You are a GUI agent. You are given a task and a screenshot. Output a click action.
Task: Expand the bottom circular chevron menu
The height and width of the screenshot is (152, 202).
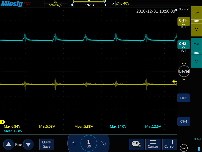[x=184, y=148]
